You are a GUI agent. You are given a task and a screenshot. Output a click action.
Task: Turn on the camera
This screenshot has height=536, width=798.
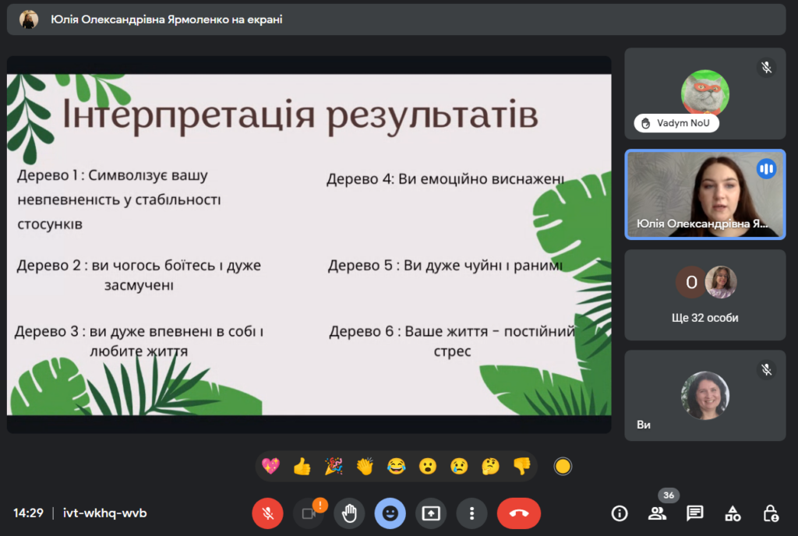coord(308,513)
